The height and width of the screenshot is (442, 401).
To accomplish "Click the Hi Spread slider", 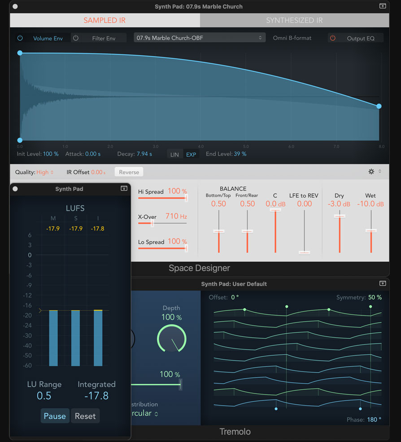I will point(162,198).
